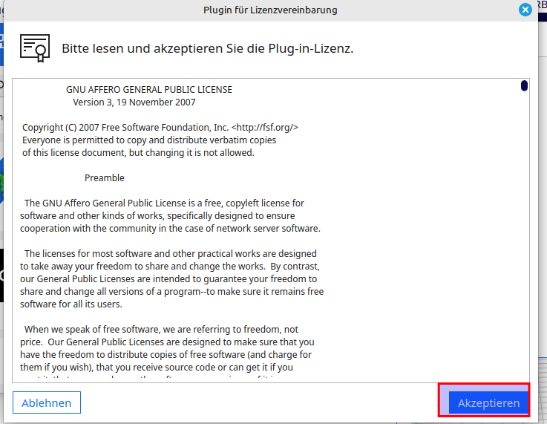Click the 'GNU AFFERO GENERAL PUBLIC LICENSE' title
The height and width of the screenshot is (424, 547).
point(149,89)
